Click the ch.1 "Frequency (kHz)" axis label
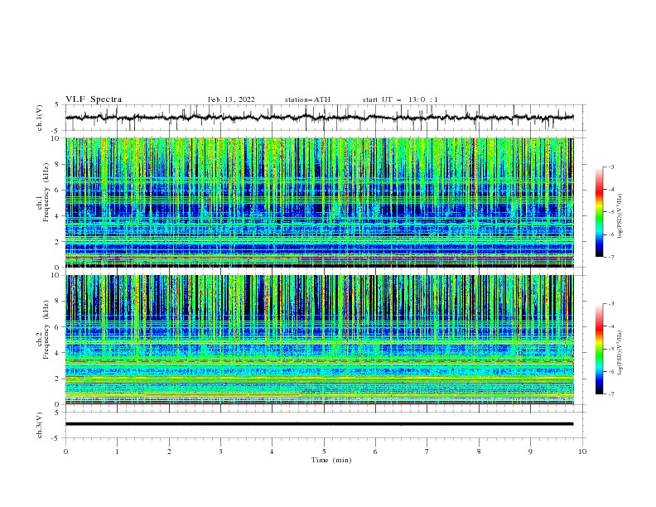Viewport: 656px width, 507px height. [x=46, y=193]
